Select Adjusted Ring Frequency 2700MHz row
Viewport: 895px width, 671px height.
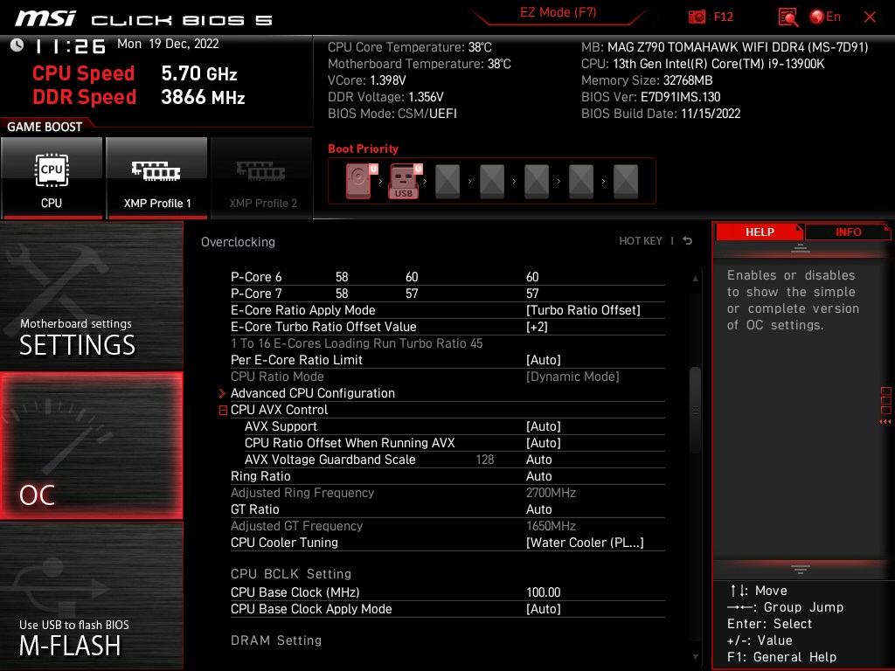coord(447,493)
